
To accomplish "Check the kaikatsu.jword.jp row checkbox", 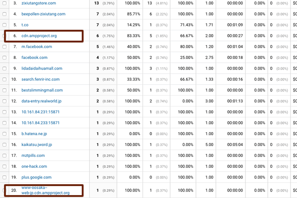I will (x=4, y=145).
